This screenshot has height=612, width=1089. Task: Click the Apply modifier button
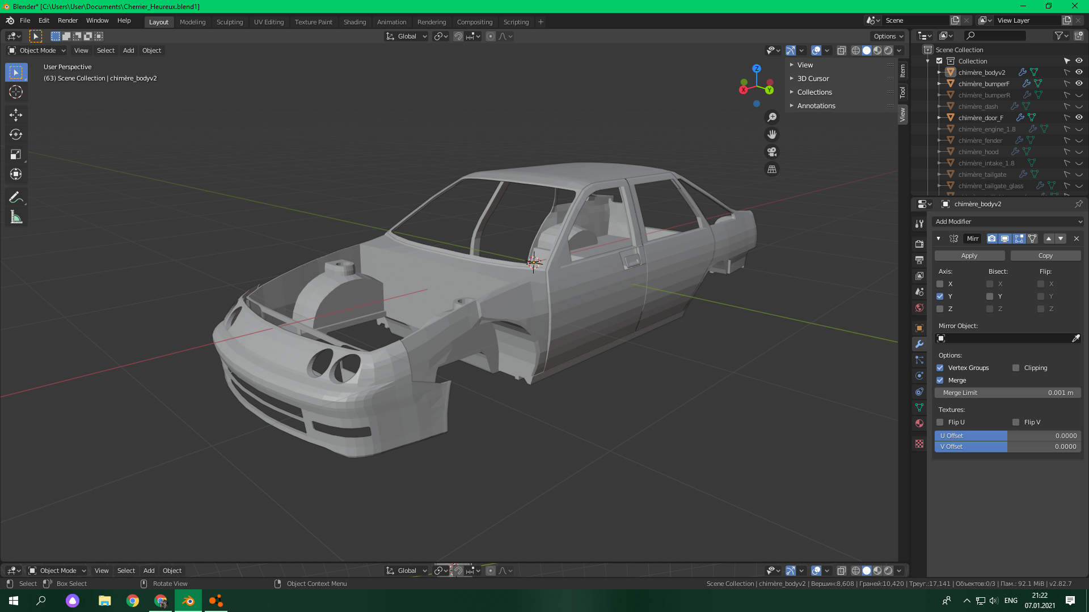969,256
